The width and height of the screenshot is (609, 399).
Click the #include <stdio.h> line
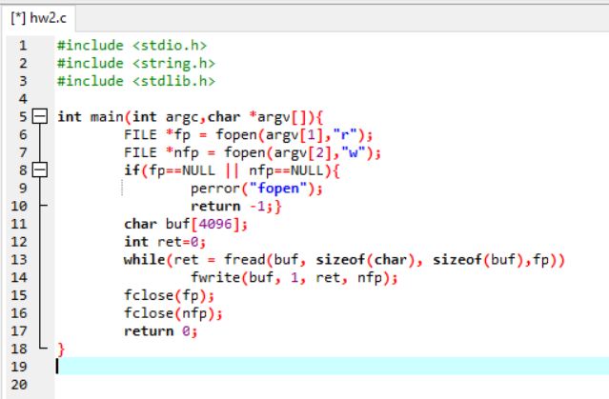pyautogui.click(x=132, y=46)
